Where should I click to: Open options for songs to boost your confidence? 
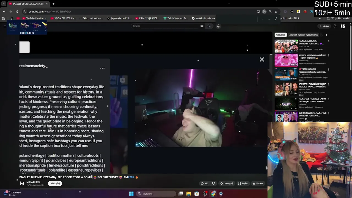(329, 56)
